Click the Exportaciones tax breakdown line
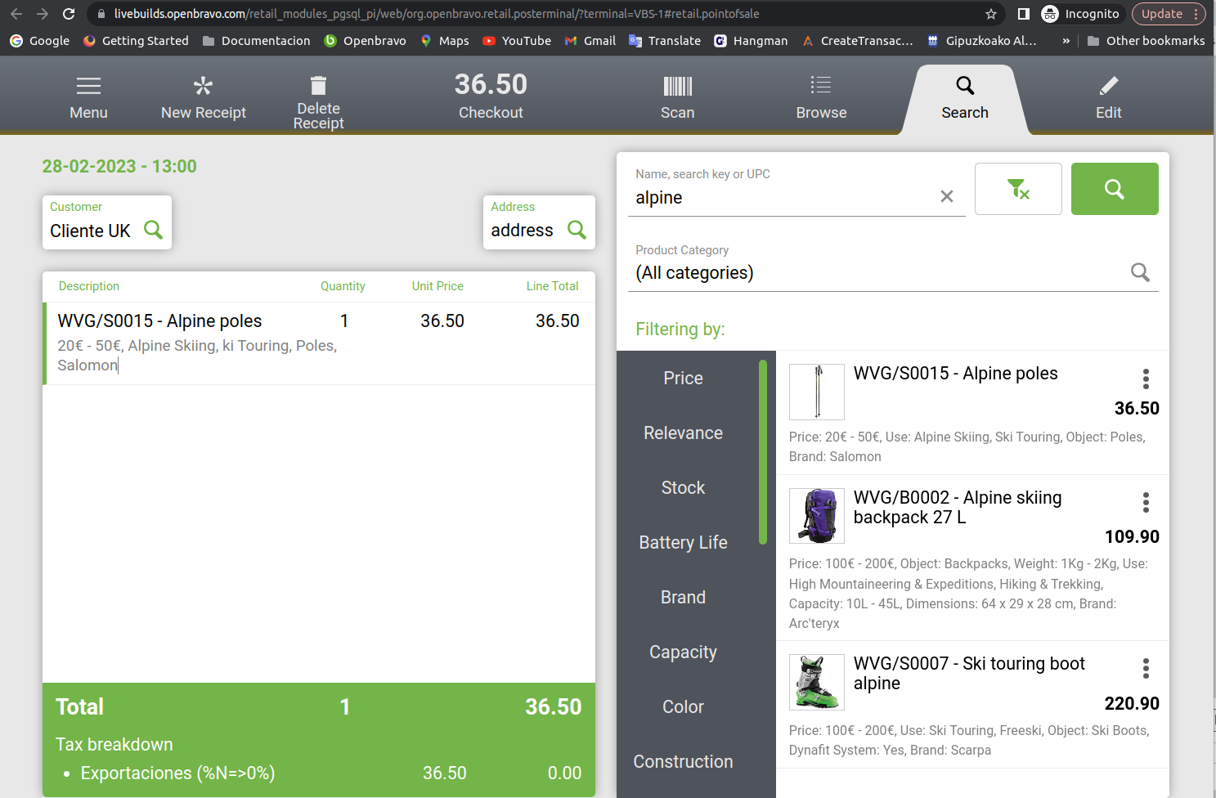 (x=319, y=773)
